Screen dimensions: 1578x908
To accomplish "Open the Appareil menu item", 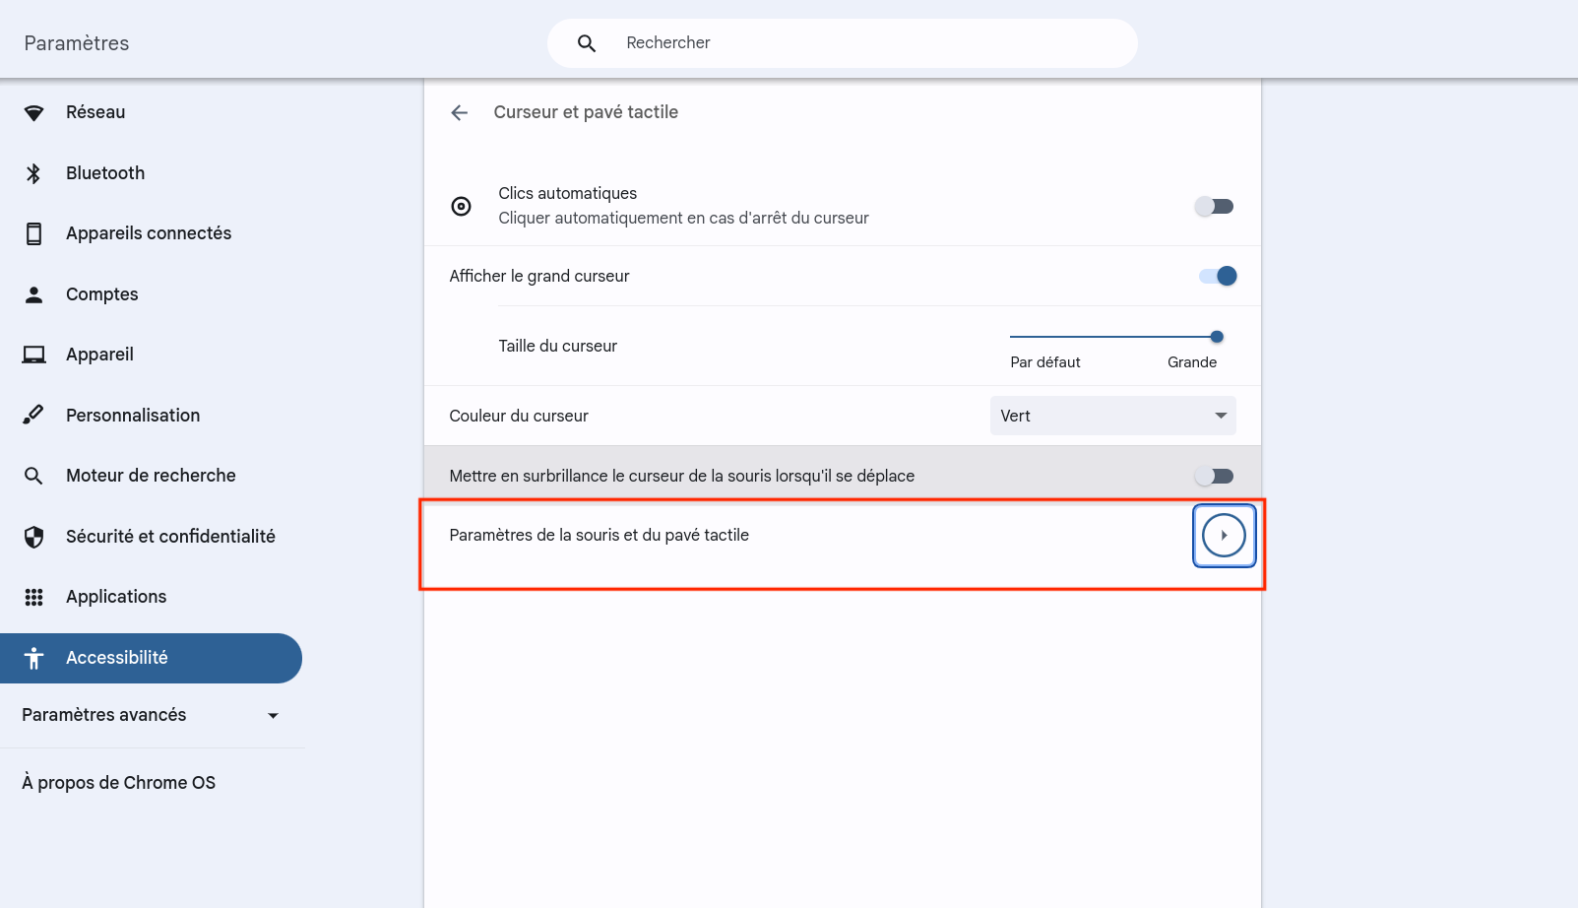I will 99,355.
